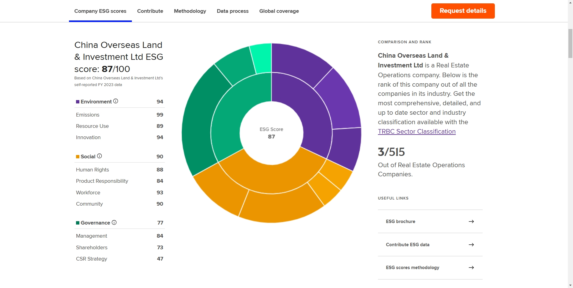Click the Request details button
573x288 pixels.
[x=463, y=11]
